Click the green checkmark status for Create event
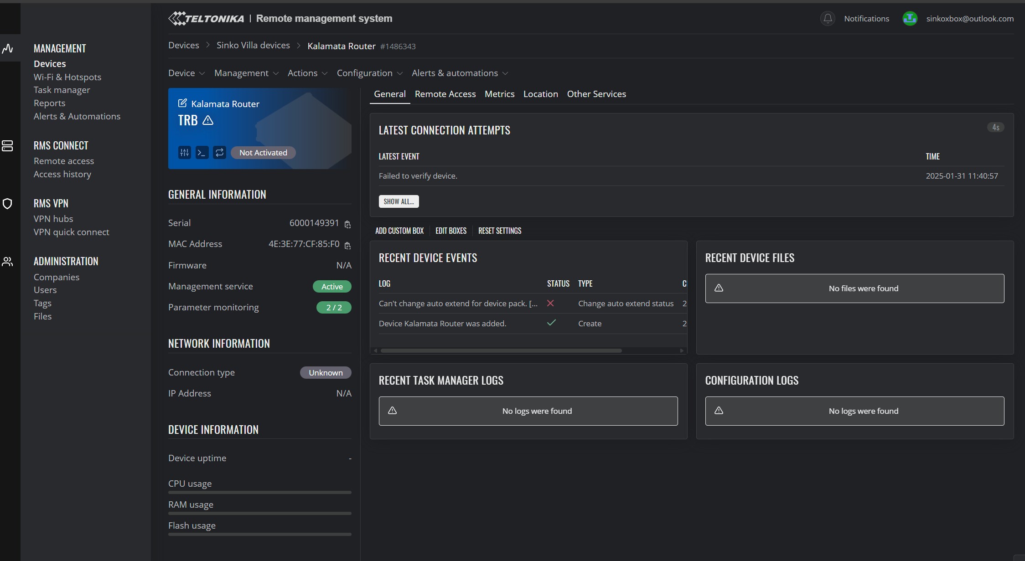 551,323
